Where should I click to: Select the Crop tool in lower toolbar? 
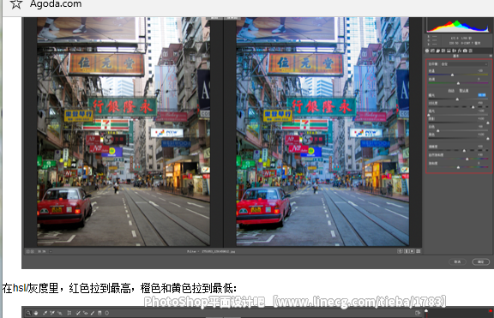pos(69,313)
